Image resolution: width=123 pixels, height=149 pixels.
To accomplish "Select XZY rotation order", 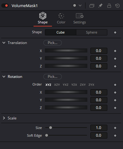I will [57, 85].
